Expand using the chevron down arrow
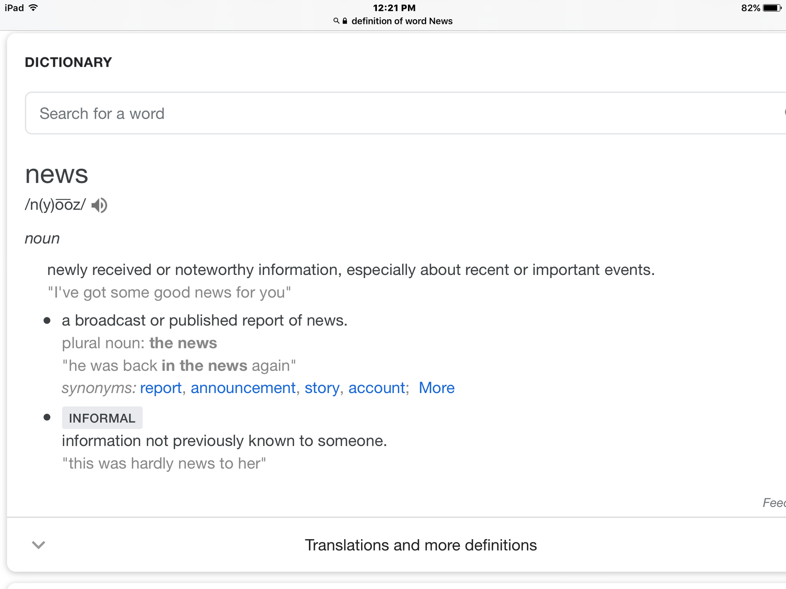Viewport: 786px width, 589px height. [39, 545]
